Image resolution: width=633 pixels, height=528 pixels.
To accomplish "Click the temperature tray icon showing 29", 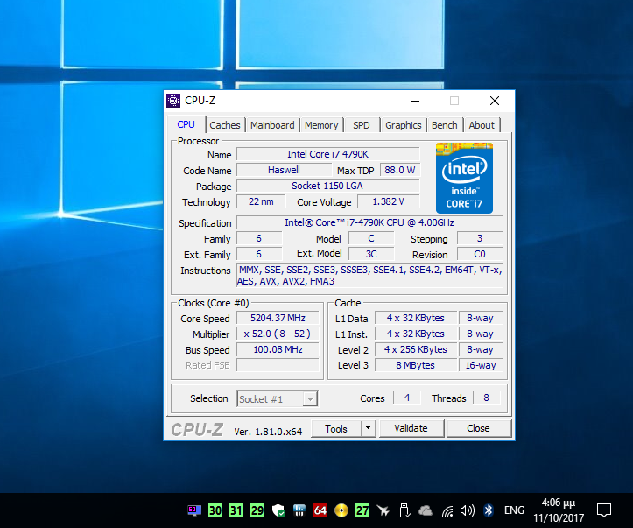I will pos(257,510).
